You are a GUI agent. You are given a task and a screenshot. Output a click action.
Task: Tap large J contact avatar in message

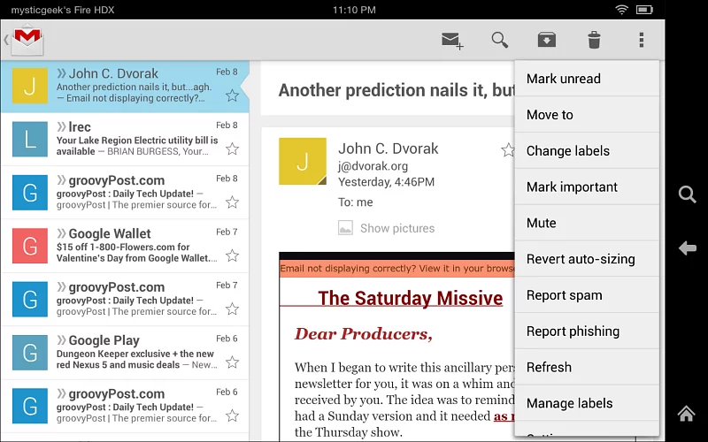[x=303, y=162]
